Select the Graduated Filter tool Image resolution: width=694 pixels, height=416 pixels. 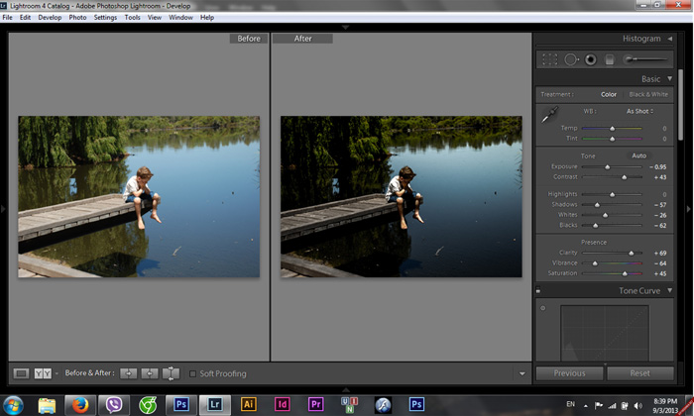pyautogui.click(x=610, y=59)
